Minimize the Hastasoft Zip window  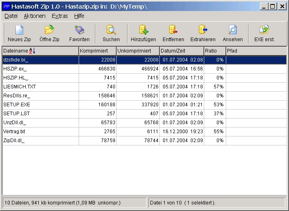(264, 7)
